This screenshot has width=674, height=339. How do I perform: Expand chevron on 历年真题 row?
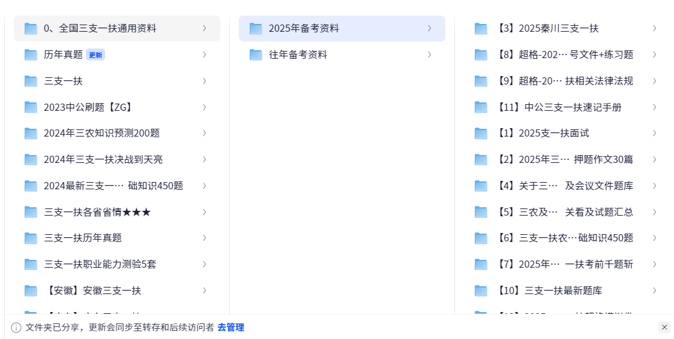point(205,55)
